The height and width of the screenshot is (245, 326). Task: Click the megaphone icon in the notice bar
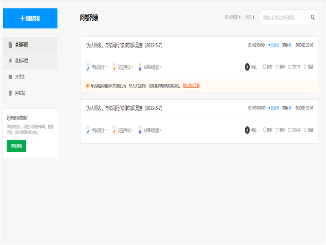[x=88, y=86]
